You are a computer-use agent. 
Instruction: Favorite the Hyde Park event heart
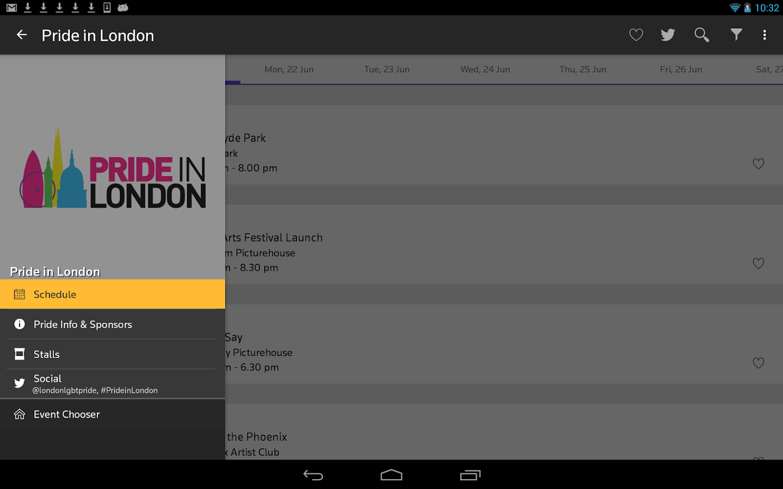click(x=759, y=164)
